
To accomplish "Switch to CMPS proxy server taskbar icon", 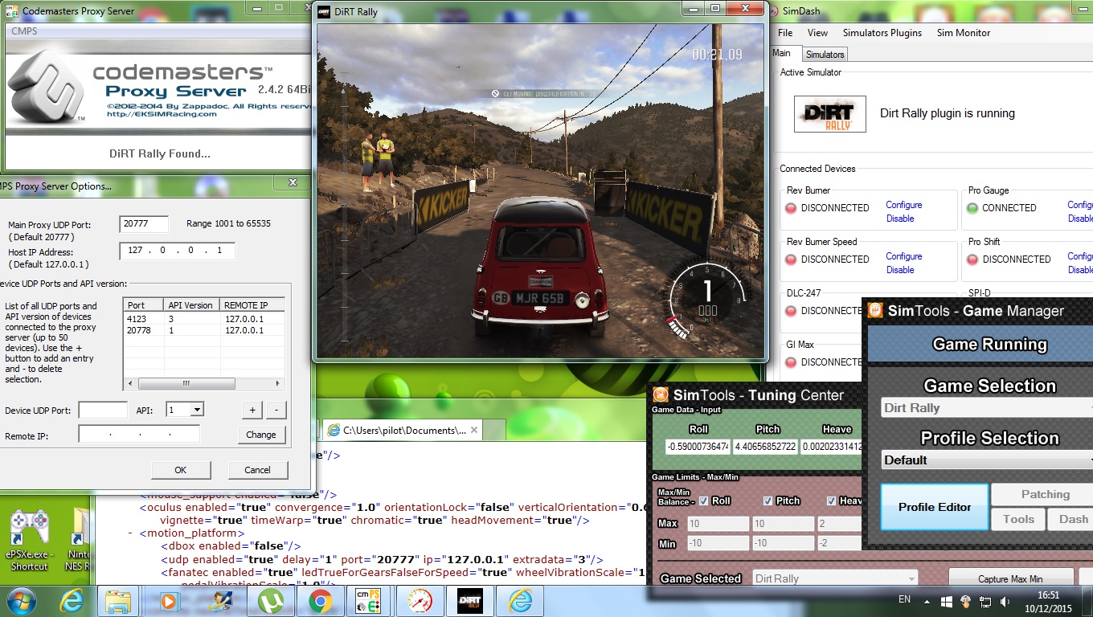I will click(369, 600).
